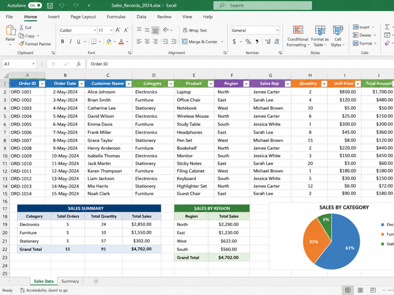Apply Bold formatting
Screen dimensions: 394x295
pyautogui.click(x=63, y=41)
